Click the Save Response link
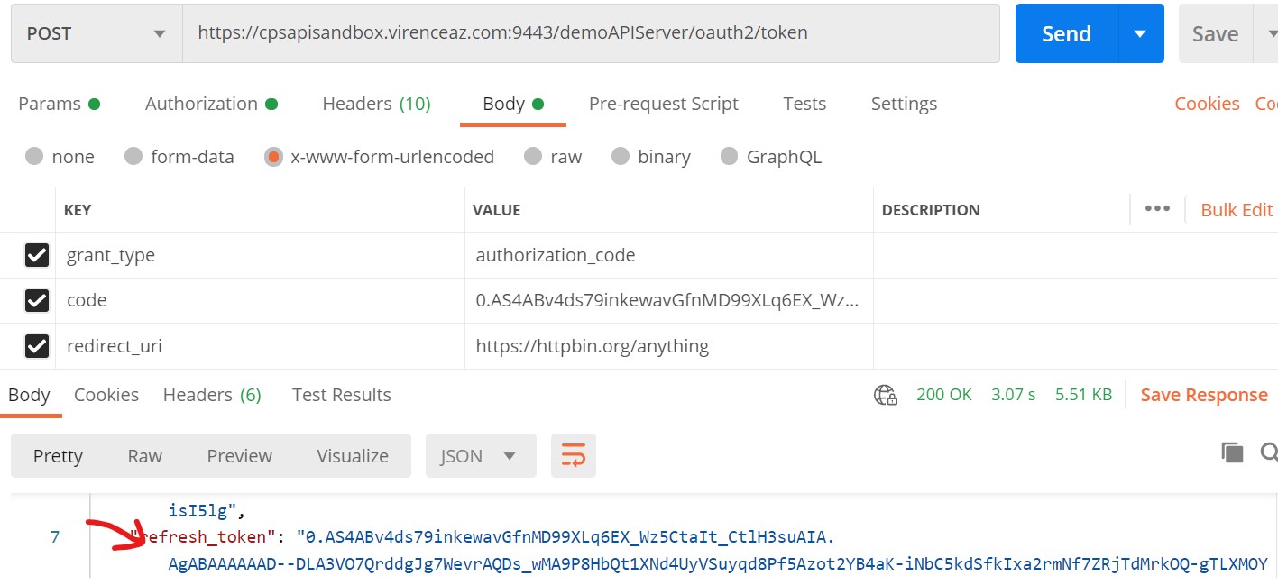 coord(1204,394)
